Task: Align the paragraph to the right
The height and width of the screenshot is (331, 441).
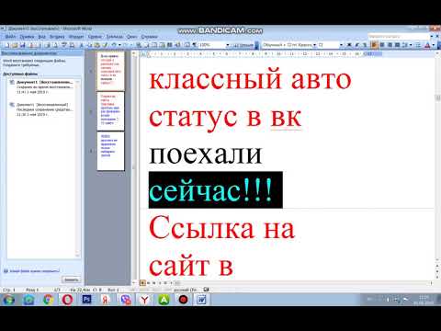Action: (390, 45)
